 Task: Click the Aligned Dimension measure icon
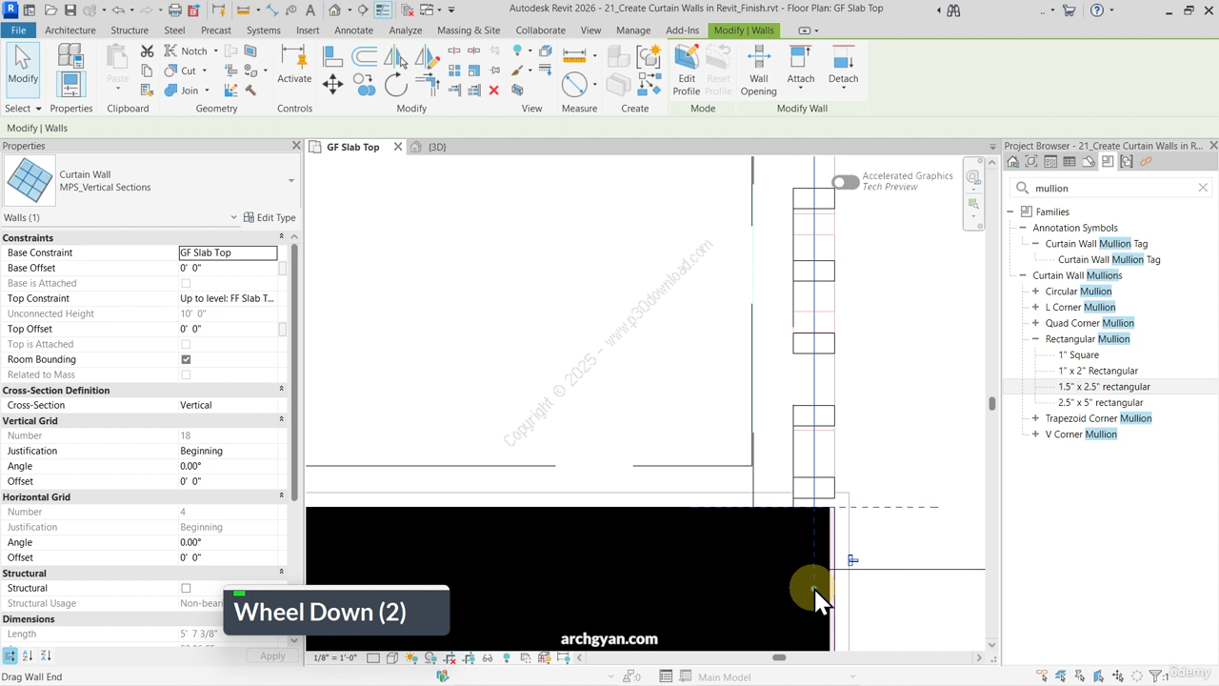tap(574, 54)
